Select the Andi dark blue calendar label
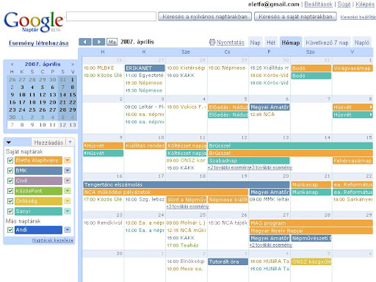The image size is (376, 282). pyautogui.click(x=38, y=230)
